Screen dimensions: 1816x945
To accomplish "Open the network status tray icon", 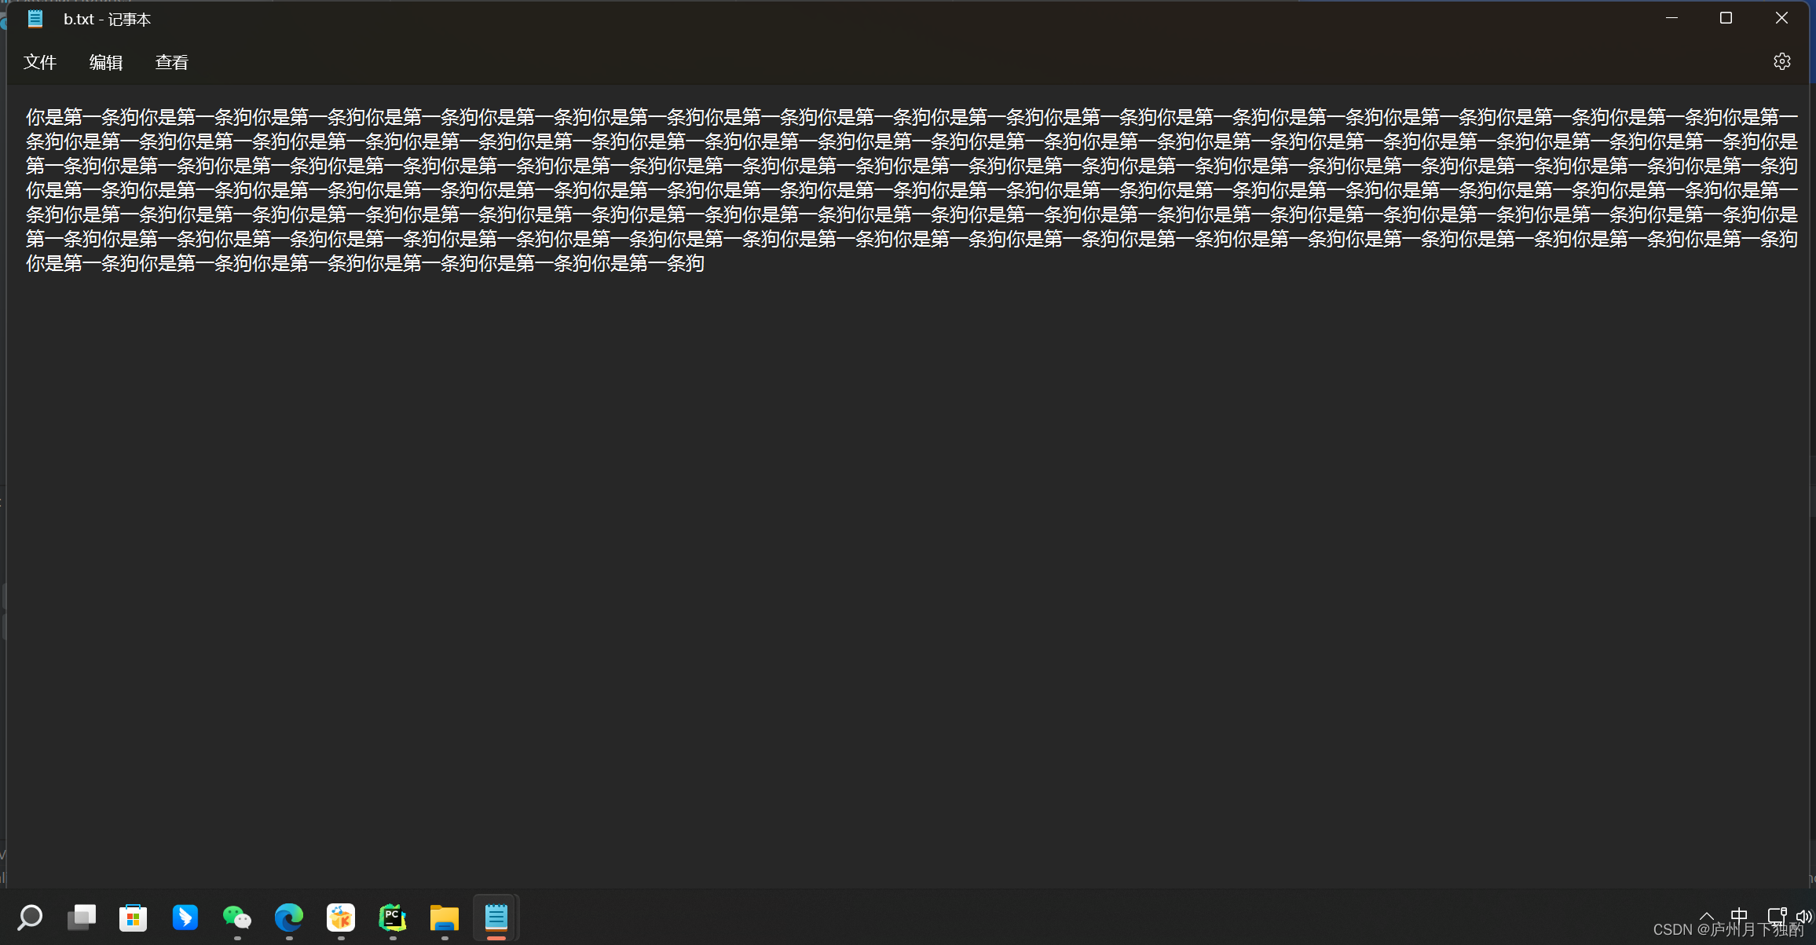I will (1776, 916).
